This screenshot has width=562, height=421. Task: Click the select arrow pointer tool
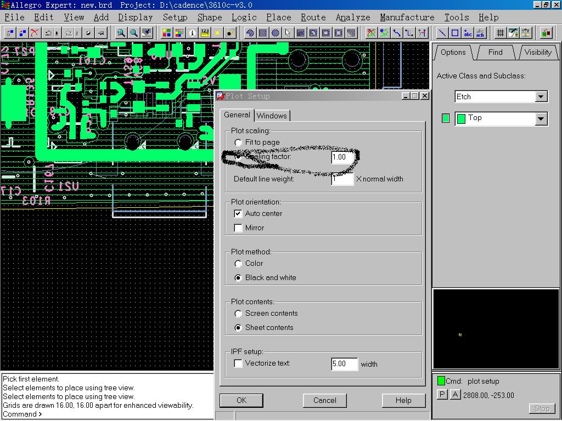point(288,33)
